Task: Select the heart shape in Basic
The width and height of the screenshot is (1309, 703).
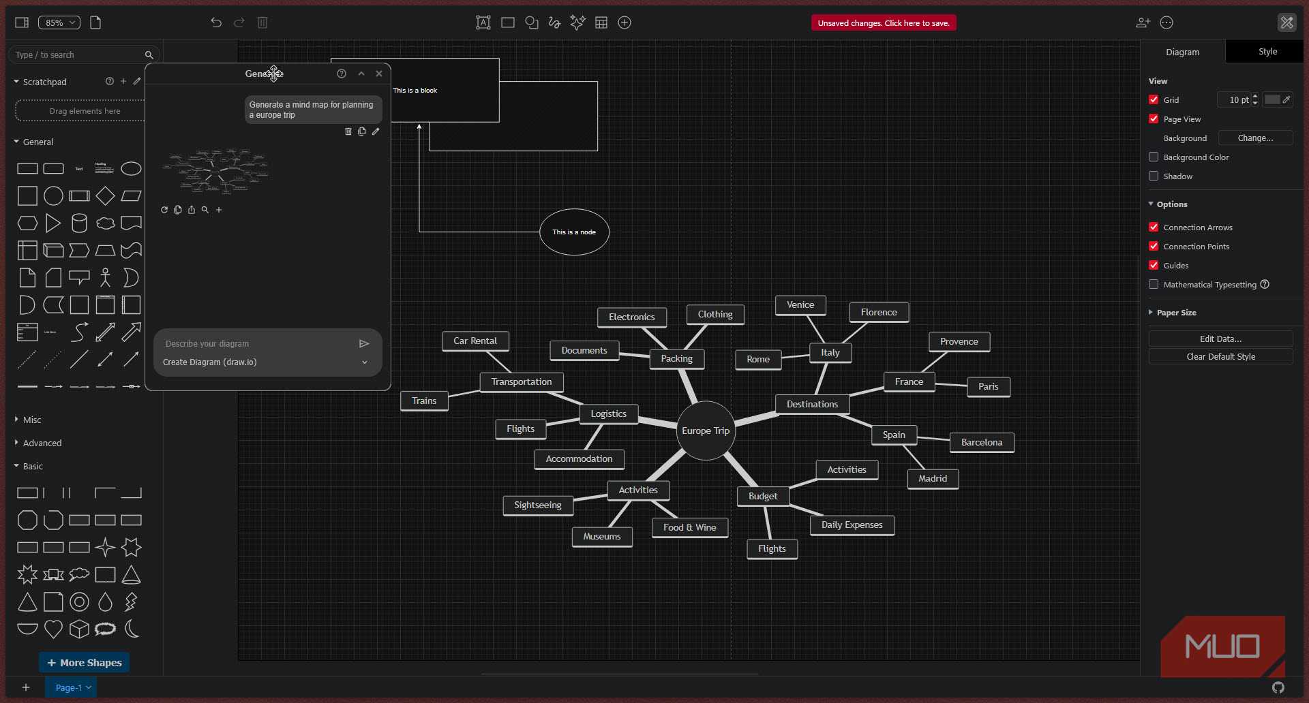Action: [53, 629]
